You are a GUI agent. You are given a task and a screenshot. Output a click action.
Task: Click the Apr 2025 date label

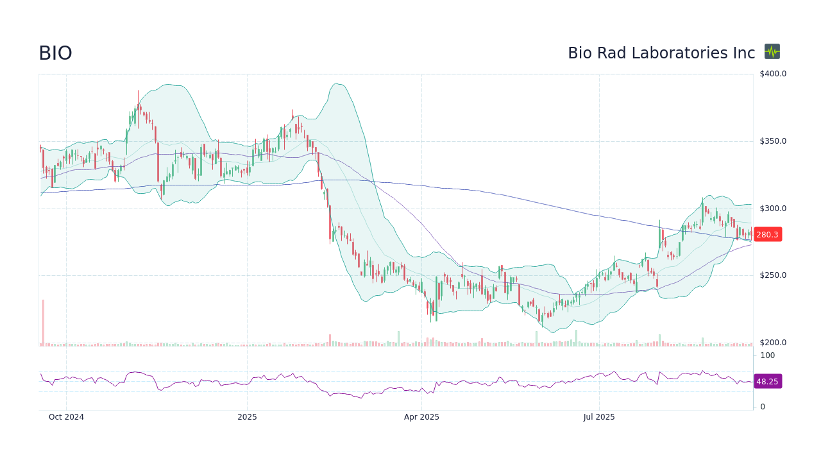421,417
